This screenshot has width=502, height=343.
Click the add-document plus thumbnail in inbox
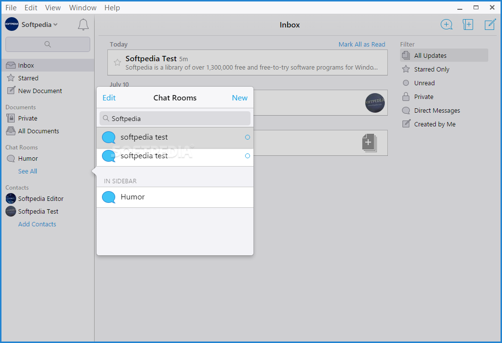[369, 143]
